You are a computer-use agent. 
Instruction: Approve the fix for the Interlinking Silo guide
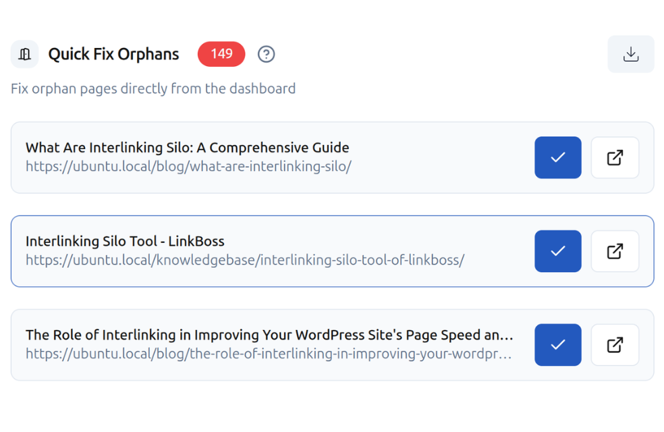[558, 157]
